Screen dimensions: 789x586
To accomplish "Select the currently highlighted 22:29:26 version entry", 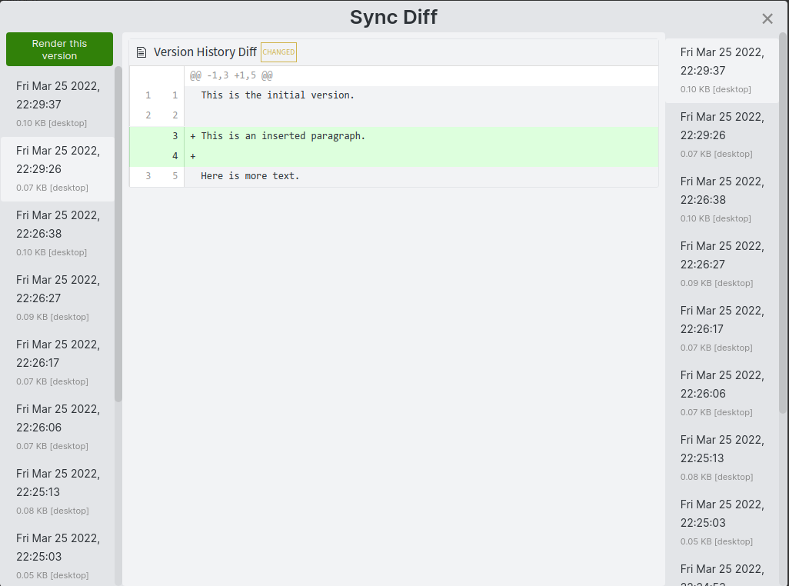I will click(58, 168).
